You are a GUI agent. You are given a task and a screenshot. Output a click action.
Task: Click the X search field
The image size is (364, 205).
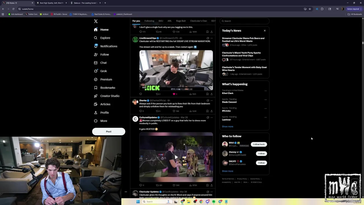[245, 21]
